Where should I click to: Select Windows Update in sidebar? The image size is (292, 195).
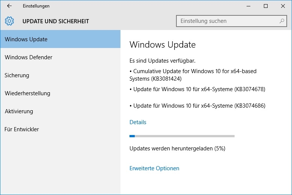pos(60,39)
